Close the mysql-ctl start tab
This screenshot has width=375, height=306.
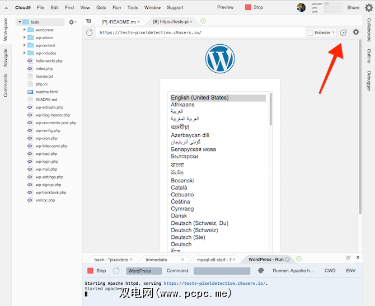pos(234,260)
